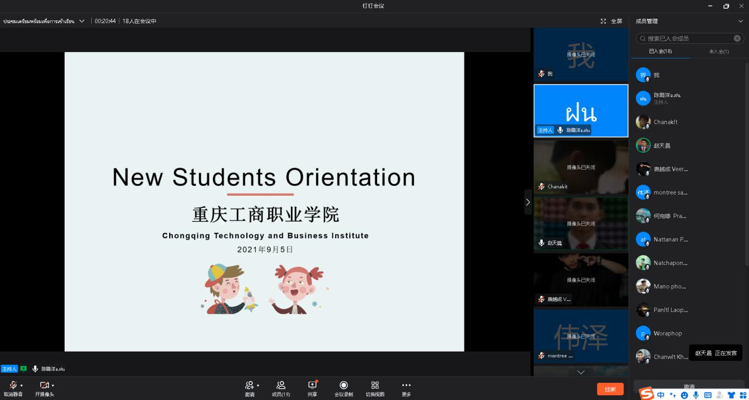Clear the member search with X icon
Viewport: 749px width, 400px height.
(737, 38)
